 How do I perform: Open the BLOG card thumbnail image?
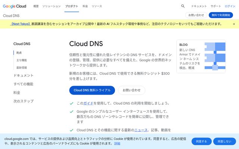(x=215, y=56)
